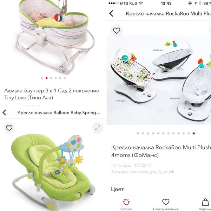This screenshot has width=211, height=211.
Task: Add RockaRoo rocker to favorites with heart
Action: click(117, 31)
